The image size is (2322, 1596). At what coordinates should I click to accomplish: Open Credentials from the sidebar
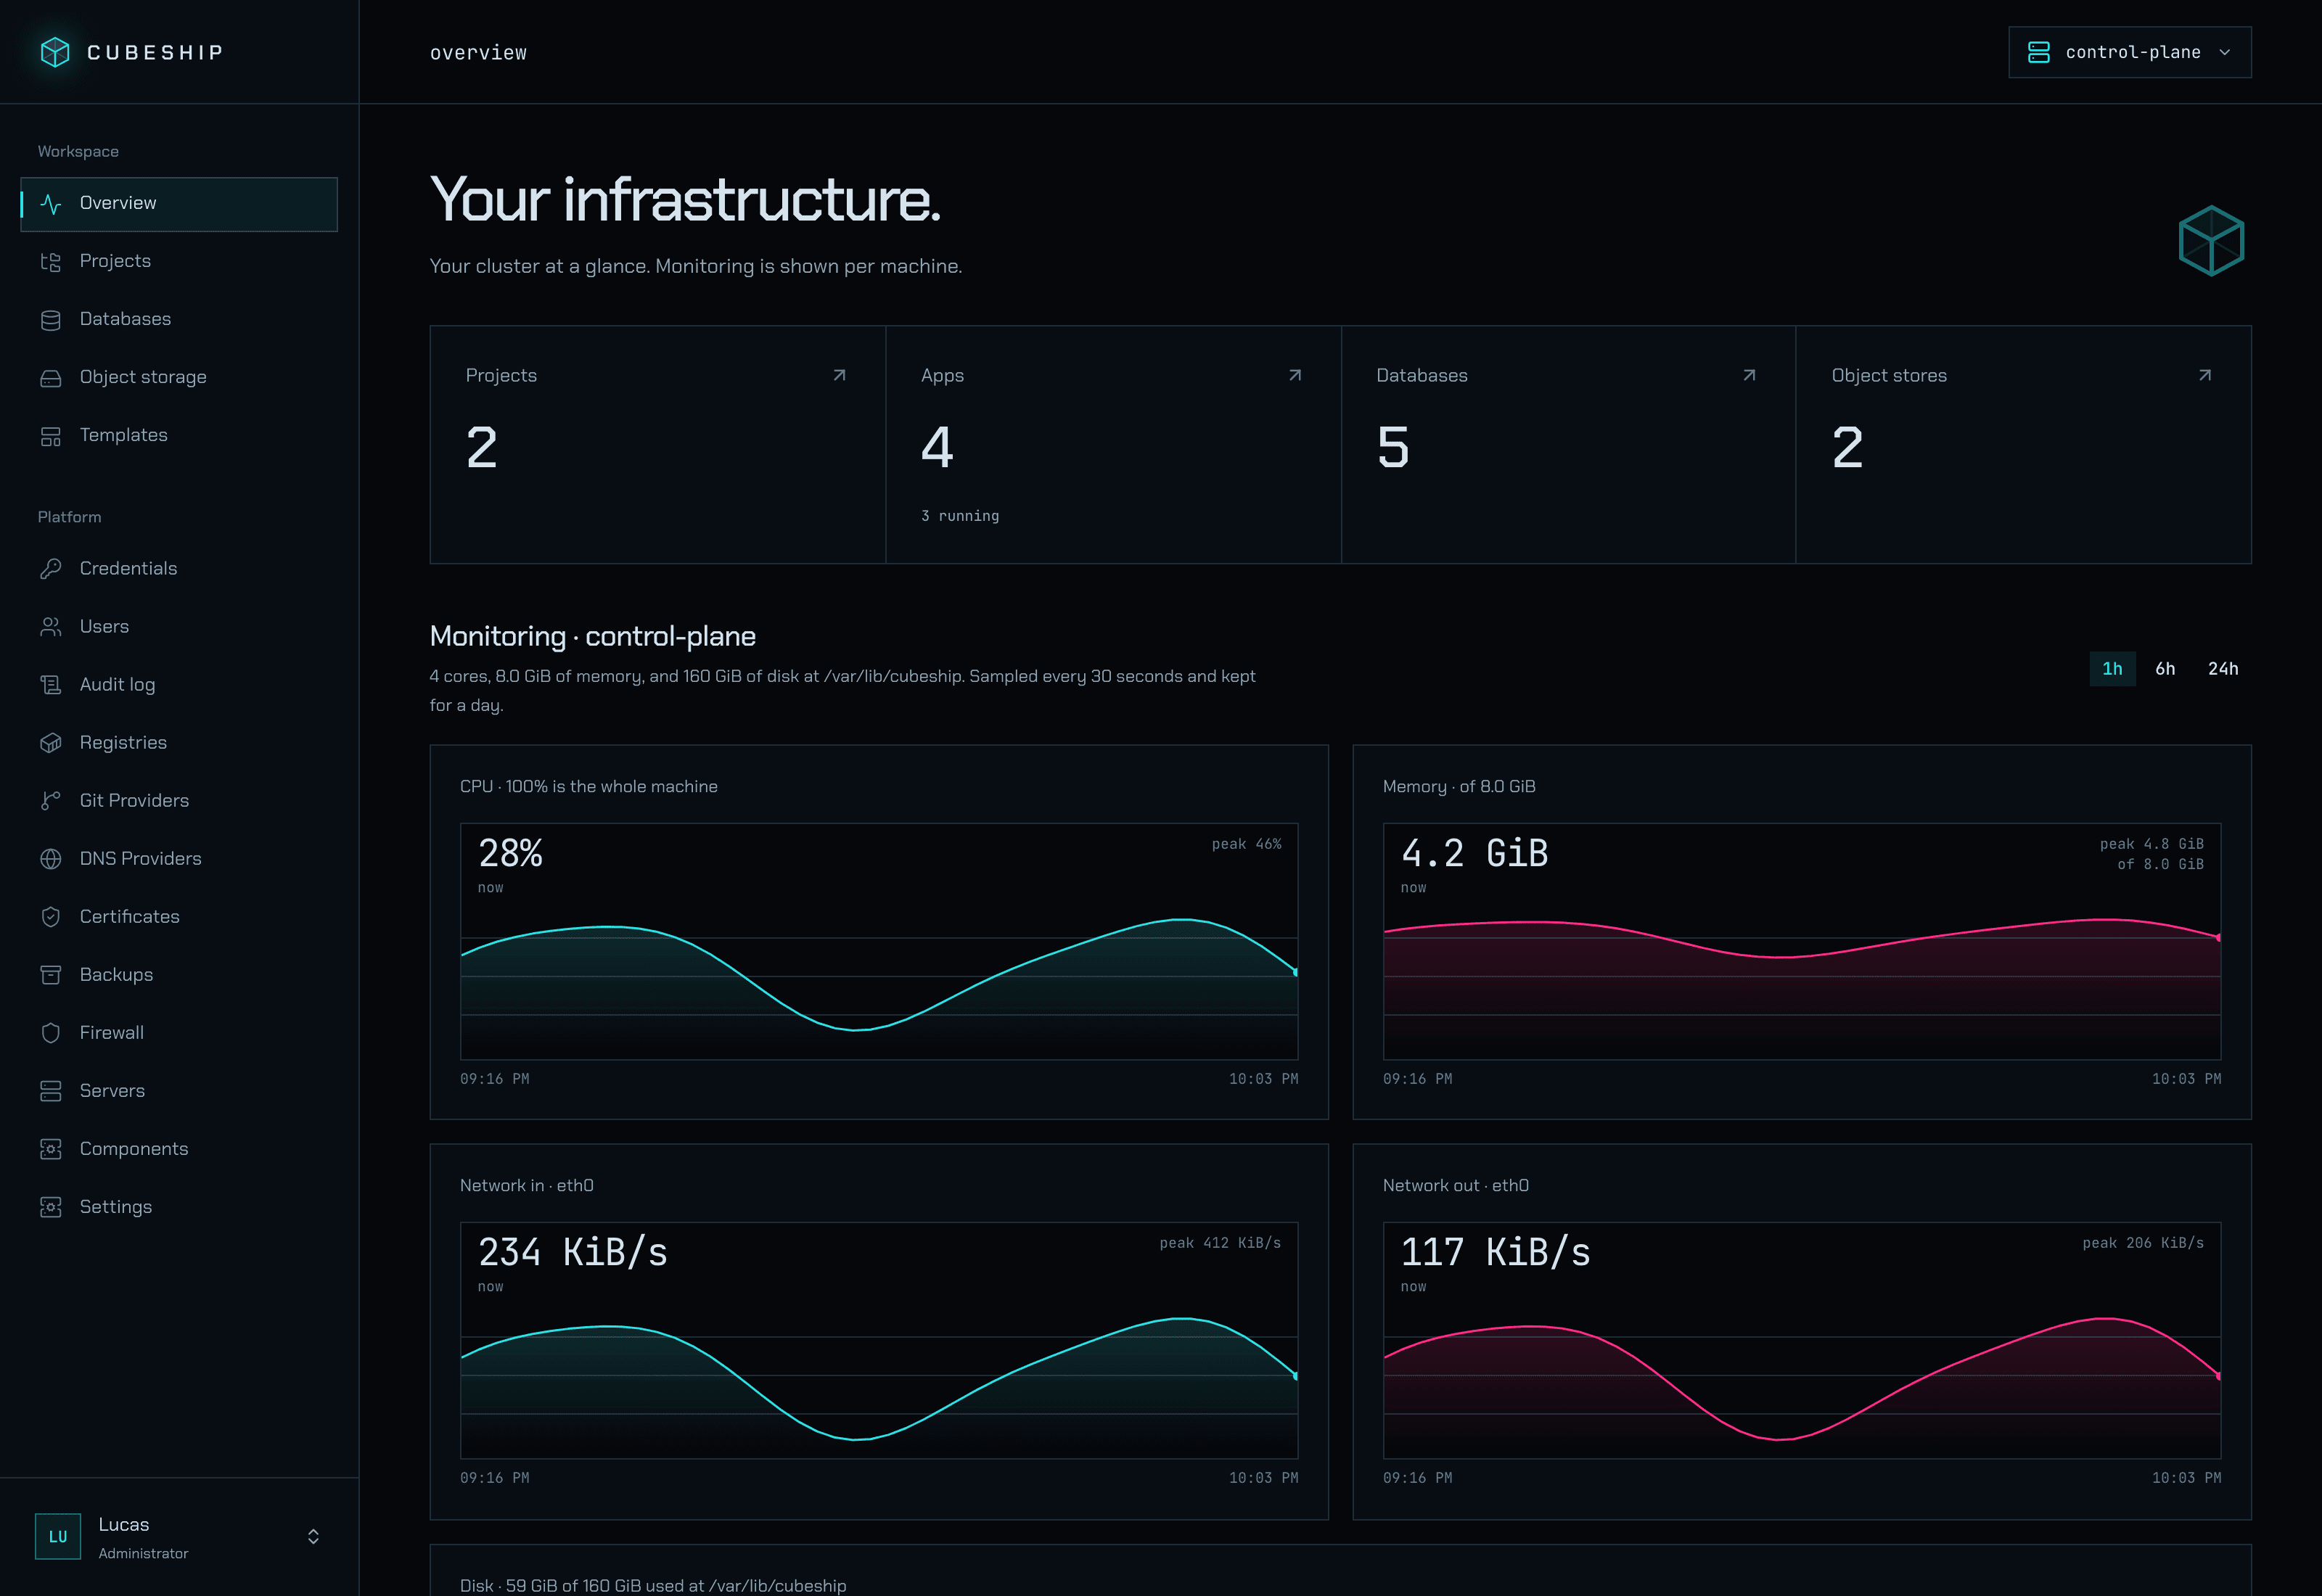click(x=179, y=569)
